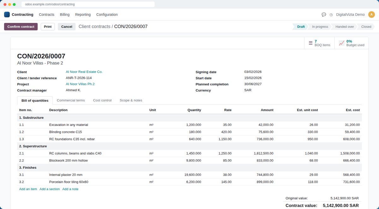Click the Amount column header
This screenshot has height=209, width=379.
[x=267, y=110]
